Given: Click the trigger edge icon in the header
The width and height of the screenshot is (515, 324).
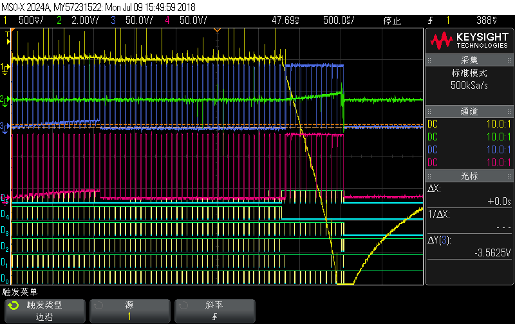Looking at the screenshot, I should pyautogui.click(x=430, y=21).
